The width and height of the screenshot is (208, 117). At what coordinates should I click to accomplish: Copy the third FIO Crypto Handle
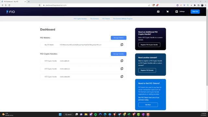pos(122,77)
